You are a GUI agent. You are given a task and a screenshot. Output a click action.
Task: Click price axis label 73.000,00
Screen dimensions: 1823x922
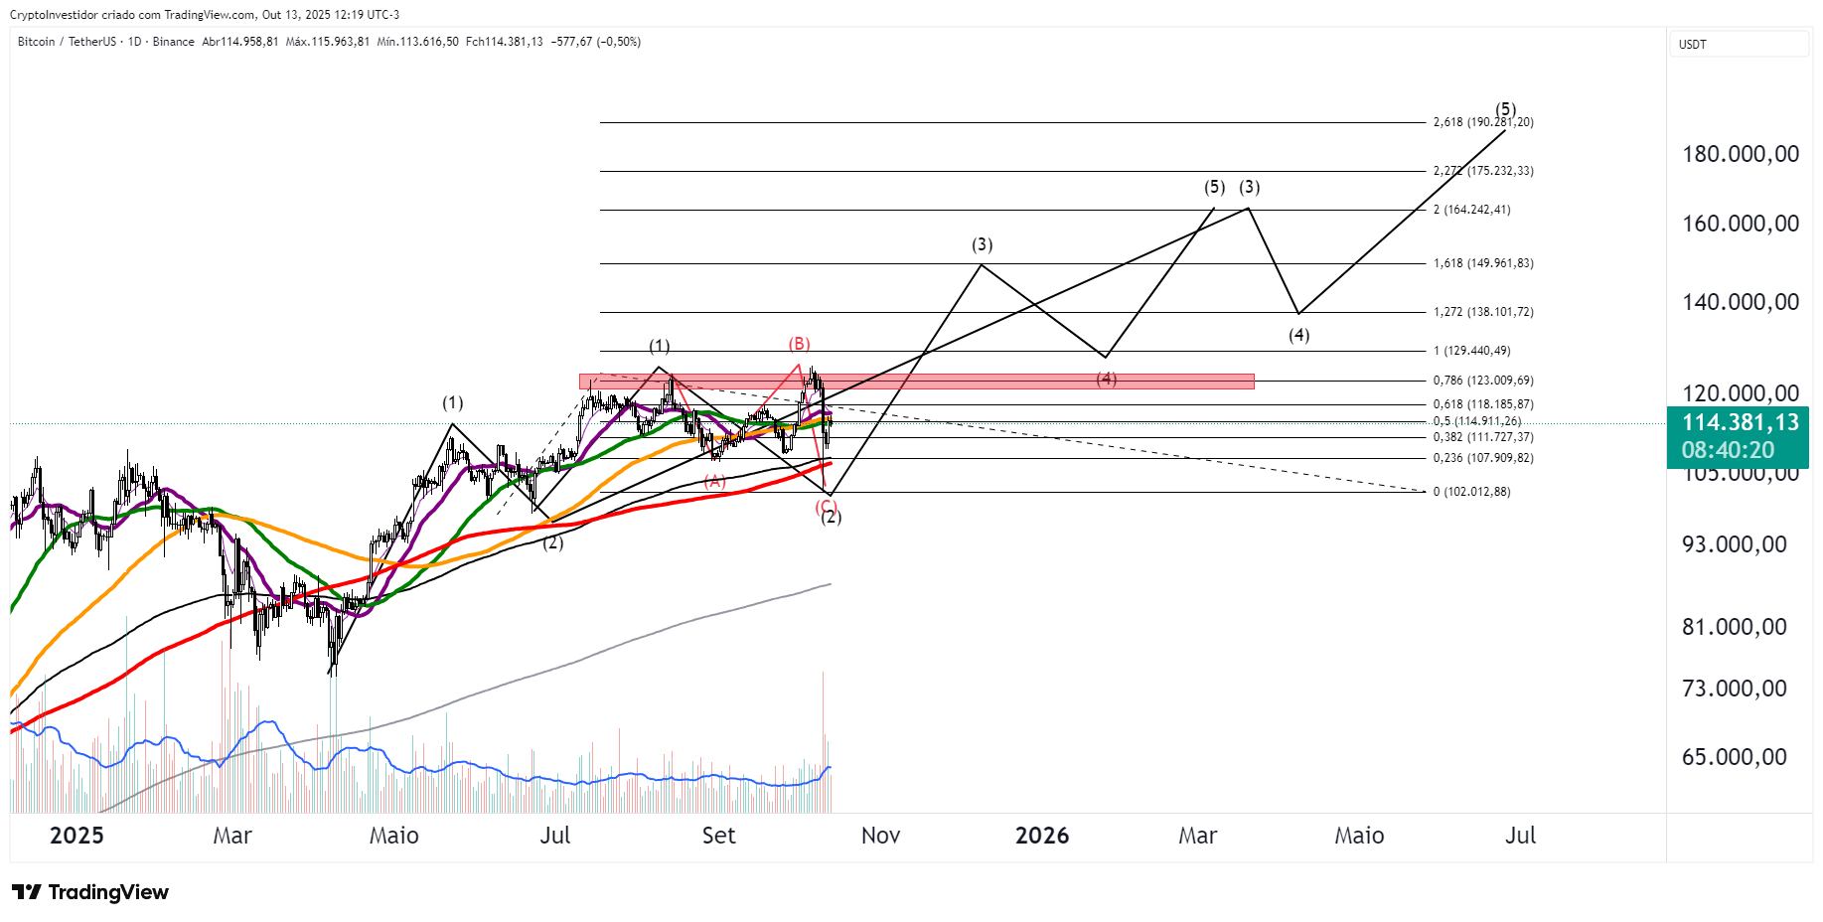tap(1734, 689)
